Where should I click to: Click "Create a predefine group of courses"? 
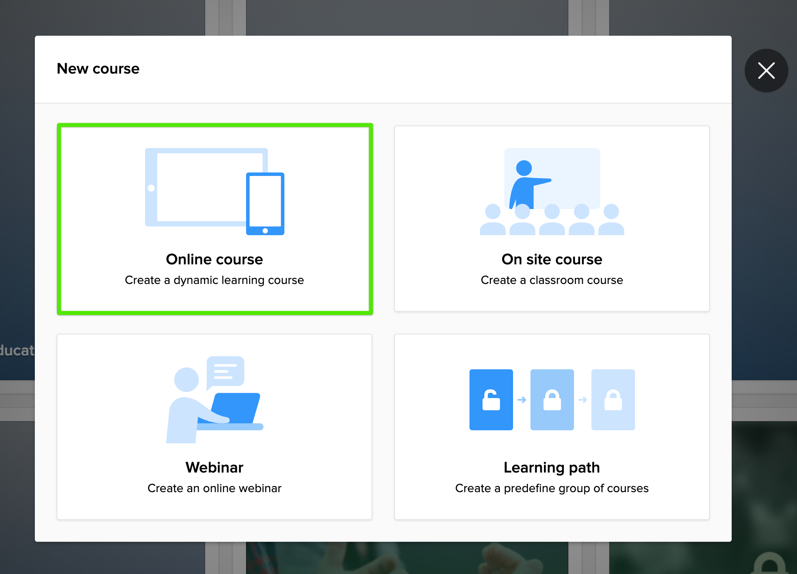[x=552, y=488]
